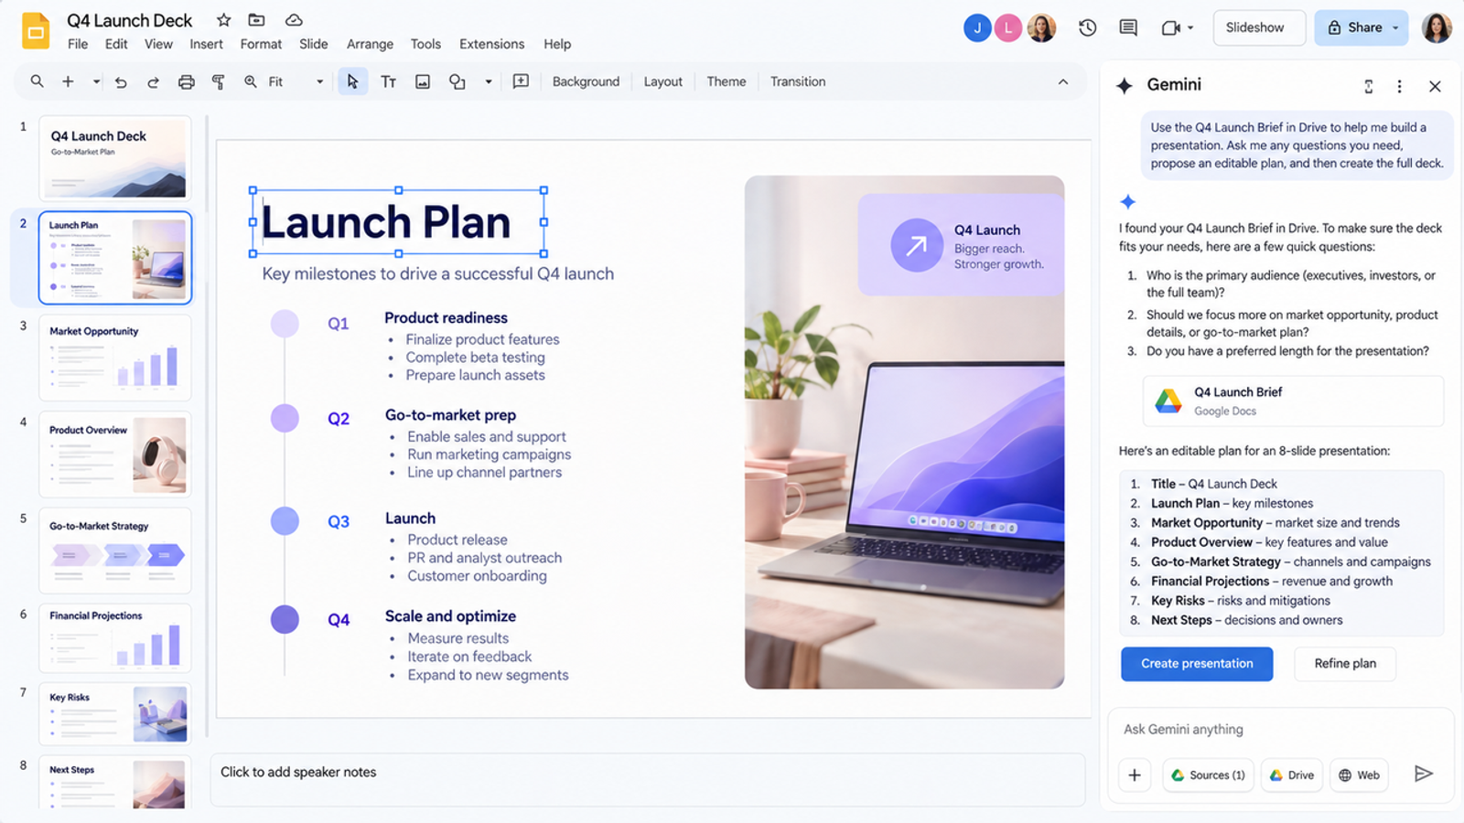Screen dimensions: 1464x823
Task: Click the print icon in toolbar
Action: point(186,81)
